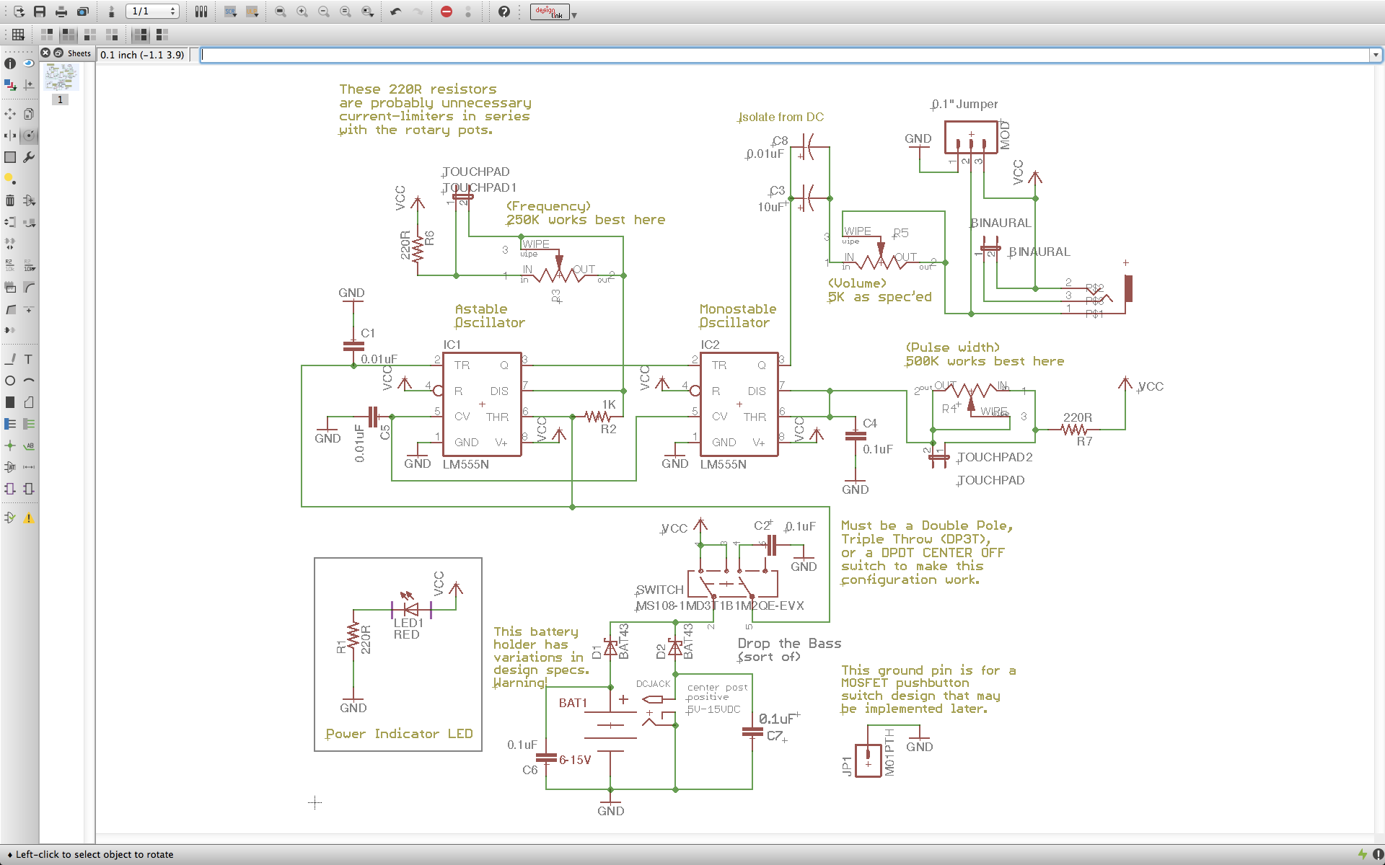Screen dimensions: 1385x865
Task: Select the Polygon tool
Action: [x=29, y=402]
